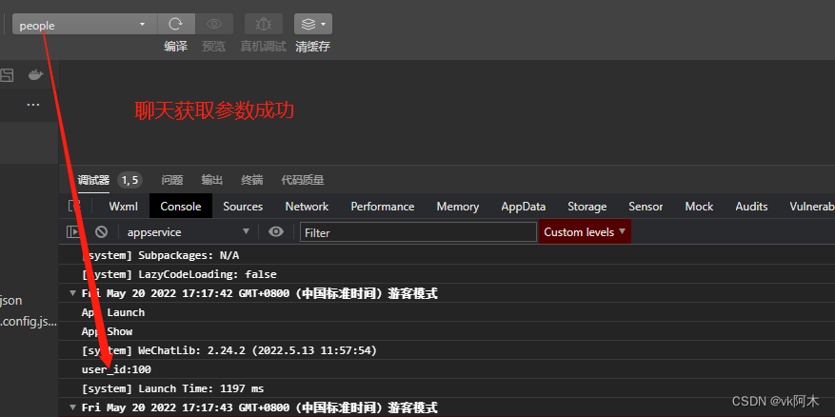
Task: Click the Subpackages: N/A log line
Action: (160, 255)
